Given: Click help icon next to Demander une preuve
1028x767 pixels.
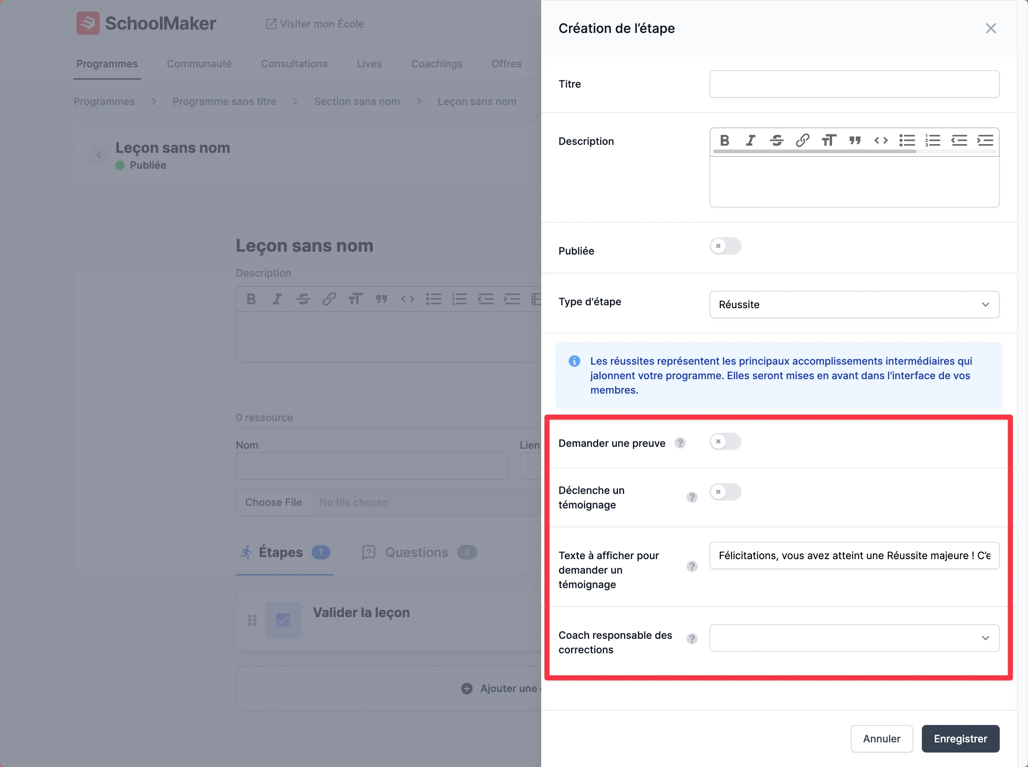Looking at the screenshot, I should click(680, 443).
